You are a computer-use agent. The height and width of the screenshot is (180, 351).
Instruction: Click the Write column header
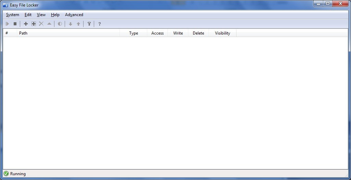tap(178, 33)
